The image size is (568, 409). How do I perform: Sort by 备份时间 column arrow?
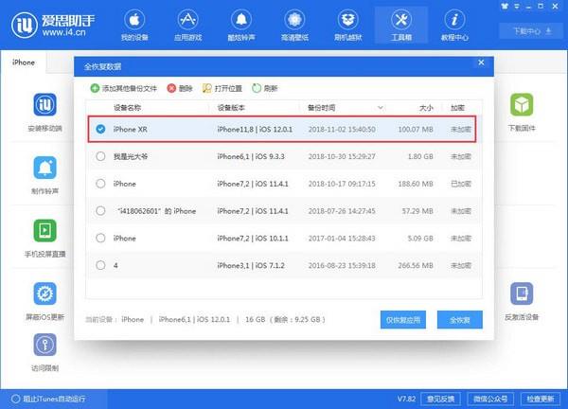380,108
